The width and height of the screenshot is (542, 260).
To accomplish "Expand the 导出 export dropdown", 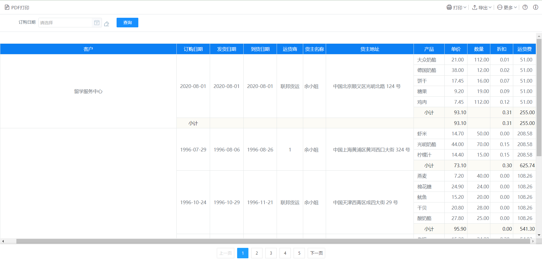I will point(482,7).
